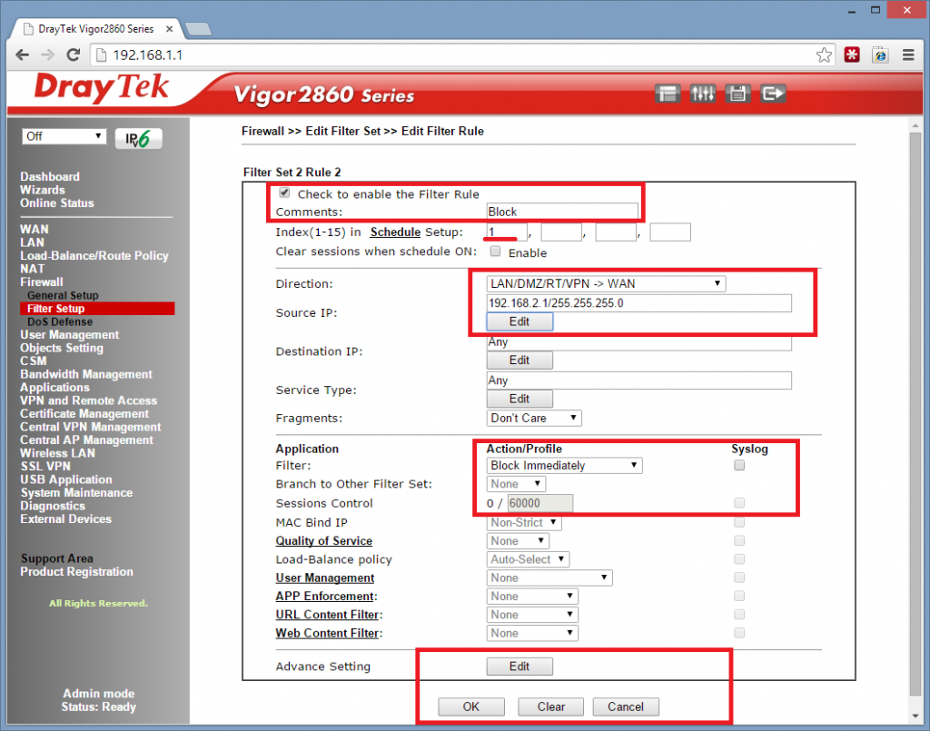
Task: Toggle the enable Filter Rule checkbox
Action: [x=284, y=193]
